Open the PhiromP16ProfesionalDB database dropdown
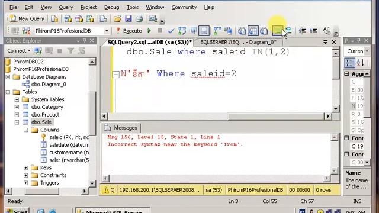This screenshot has height=213, width=379. point(107,31)
